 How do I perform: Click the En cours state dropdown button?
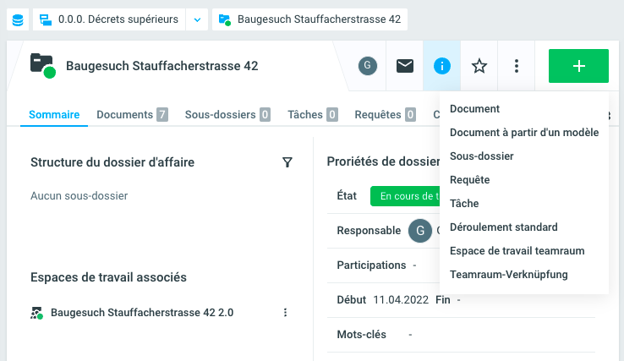404,196
